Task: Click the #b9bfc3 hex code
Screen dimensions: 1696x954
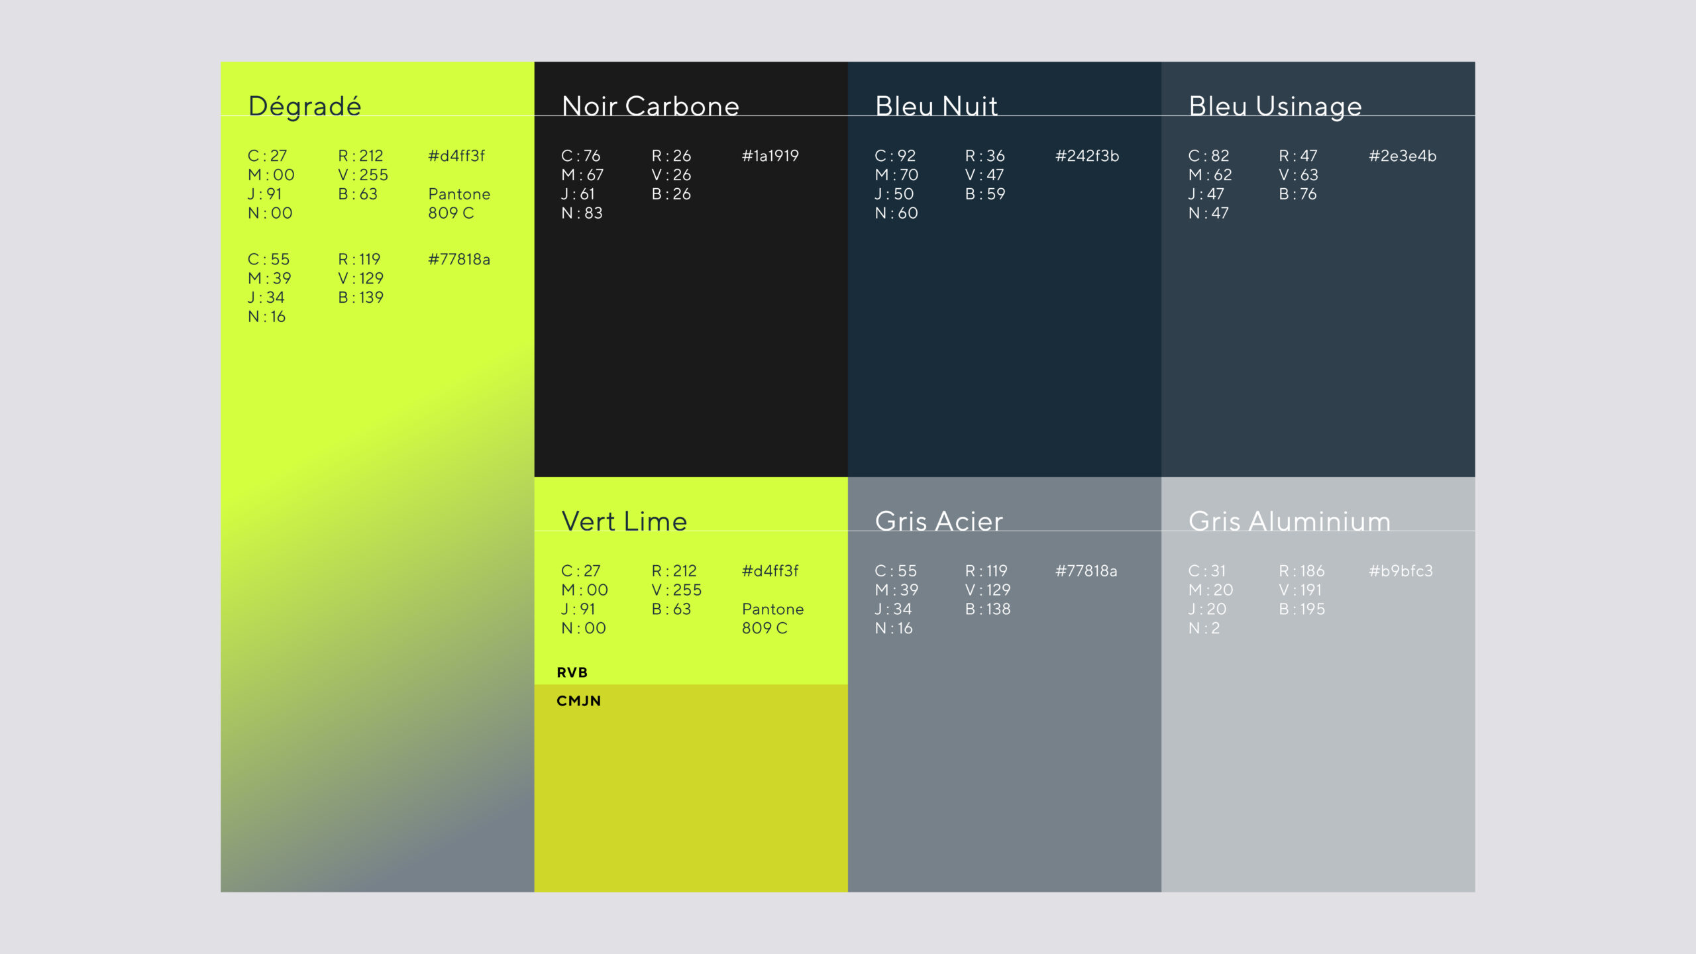Action: click(x=1401, y=570)
